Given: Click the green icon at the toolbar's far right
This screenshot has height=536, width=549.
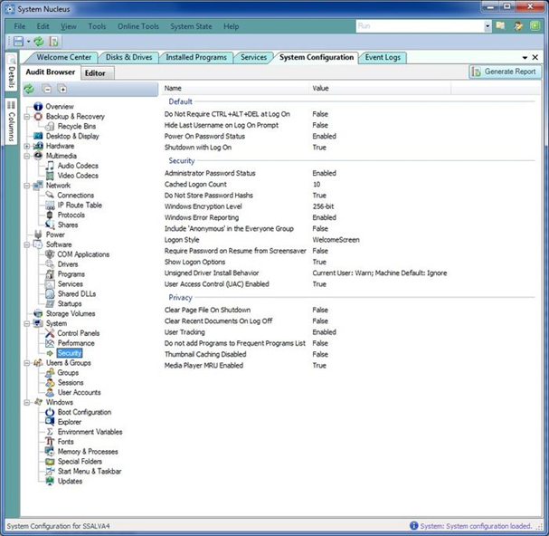Looking at the screenshot, I should click(534, 26).
